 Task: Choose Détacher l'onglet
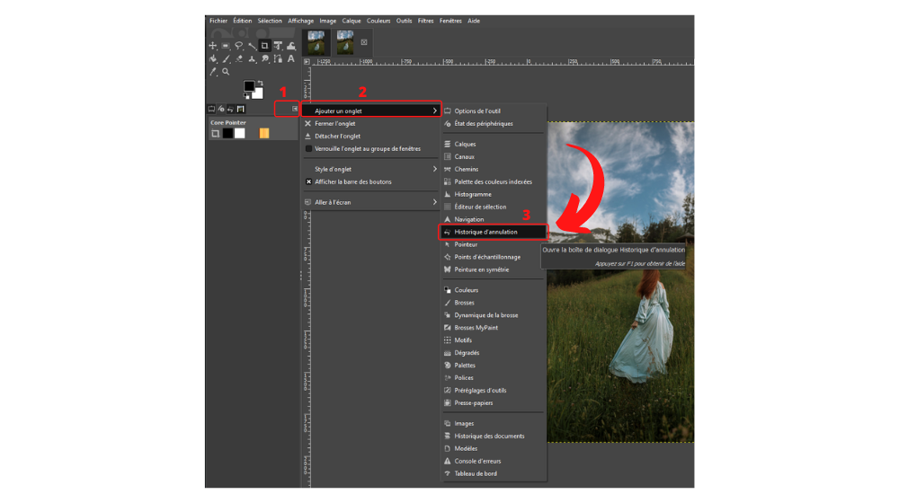click(x=369, y=136)
